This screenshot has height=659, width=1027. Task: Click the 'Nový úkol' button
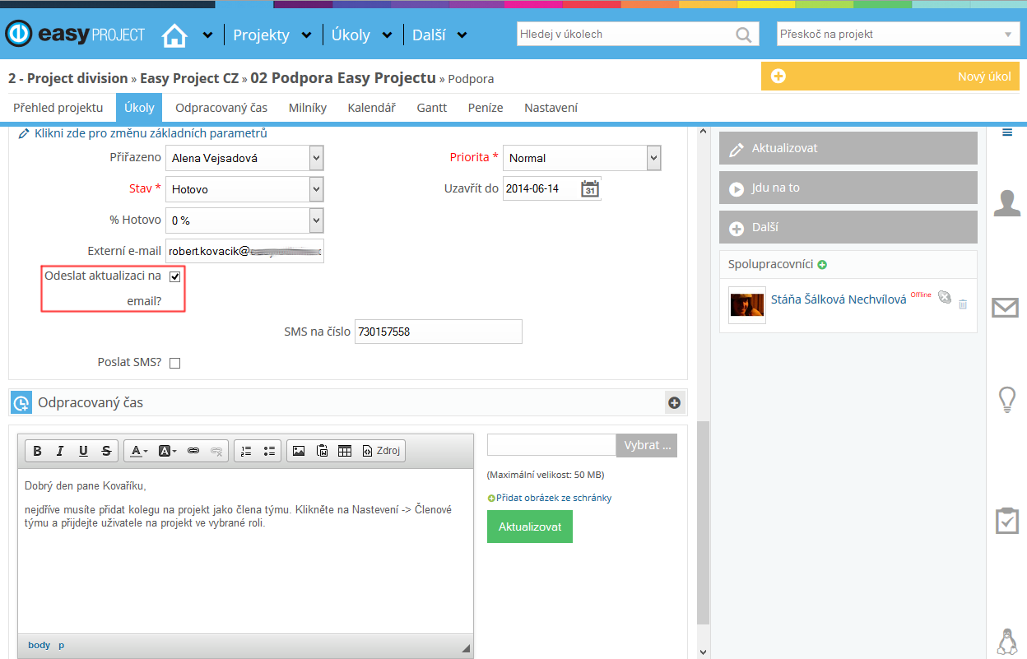890,77
